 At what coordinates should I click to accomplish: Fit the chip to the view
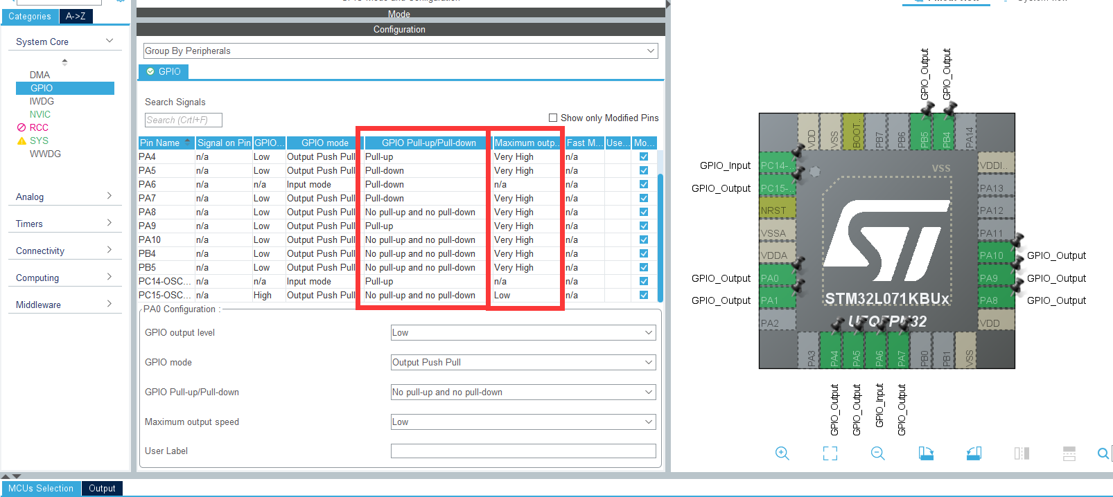[x=830, y=453]
